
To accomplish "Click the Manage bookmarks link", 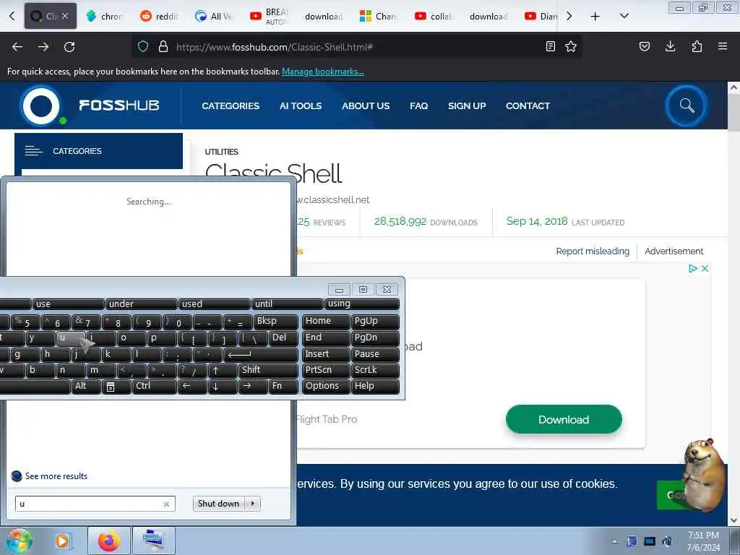I will (323, 72).
